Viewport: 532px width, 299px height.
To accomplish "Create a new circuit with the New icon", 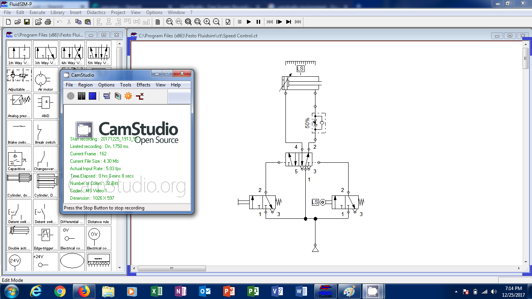I will click(8, 22).
